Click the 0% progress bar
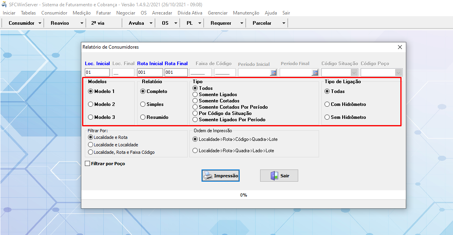Screen dimensions: 453x235 point(244,195)
